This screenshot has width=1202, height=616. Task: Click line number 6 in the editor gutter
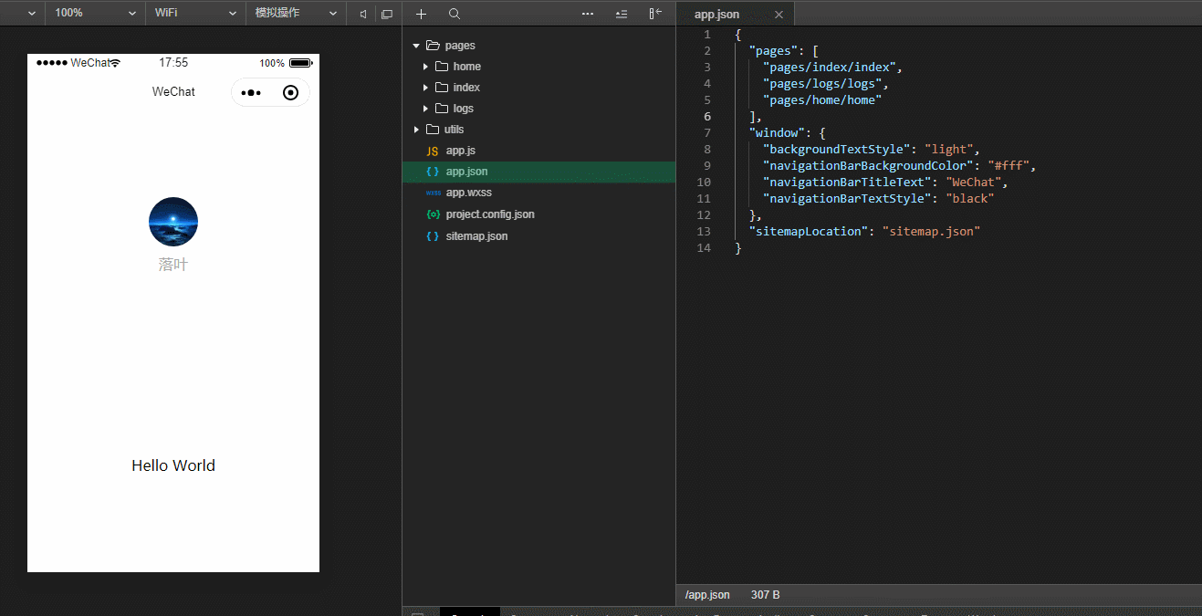pos(707,117)
